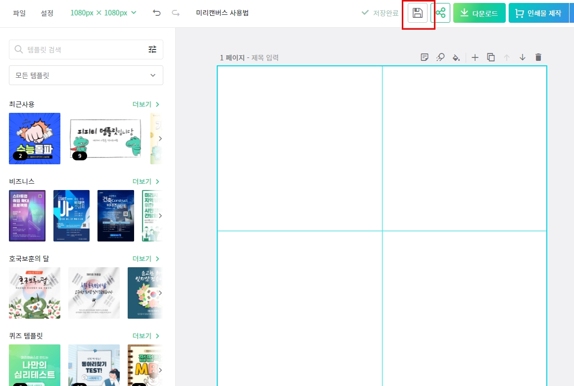Open the 설정 menu
Image resolution: width=574 pixels, height=386 pixels.
tap(47, 13)
